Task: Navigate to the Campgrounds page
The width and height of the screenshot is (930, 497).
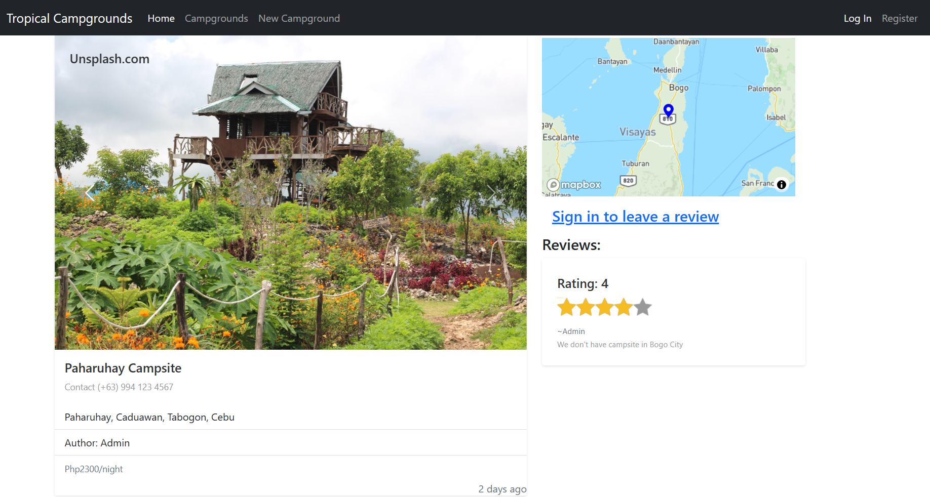Action: pyautogui.click(x=216, y=18)
